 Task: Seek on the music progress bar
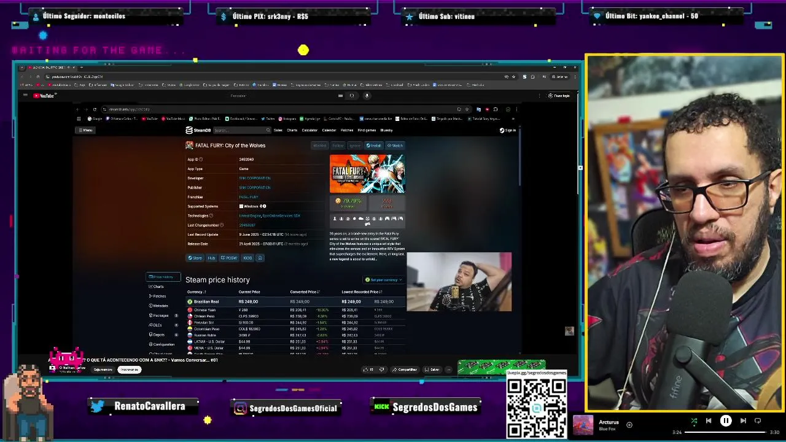(x=725, y=432)
